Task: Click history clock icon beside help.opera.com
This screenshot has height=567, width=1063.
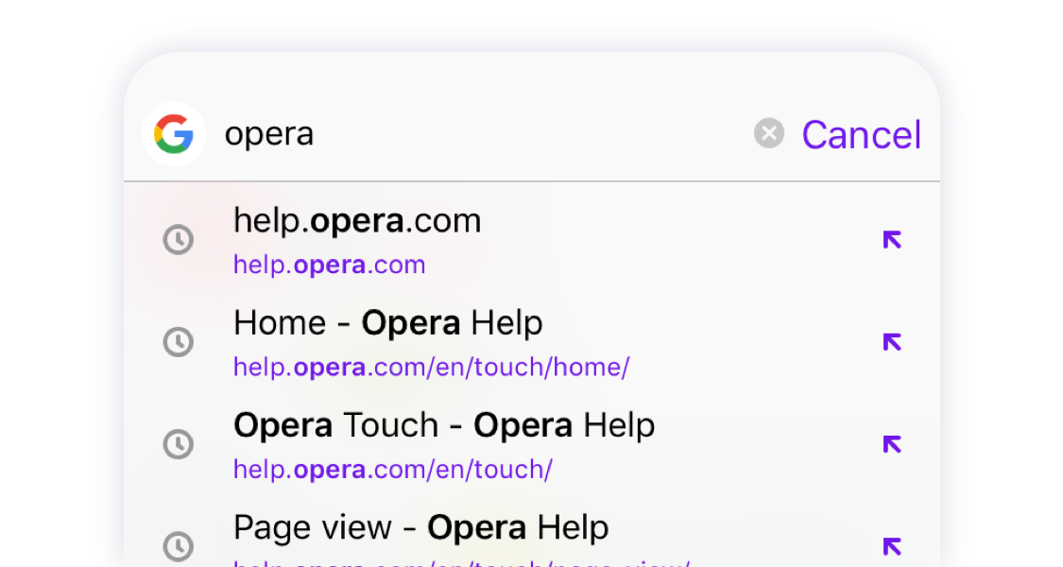Action: pyautogui.click(x=178, y=240)
